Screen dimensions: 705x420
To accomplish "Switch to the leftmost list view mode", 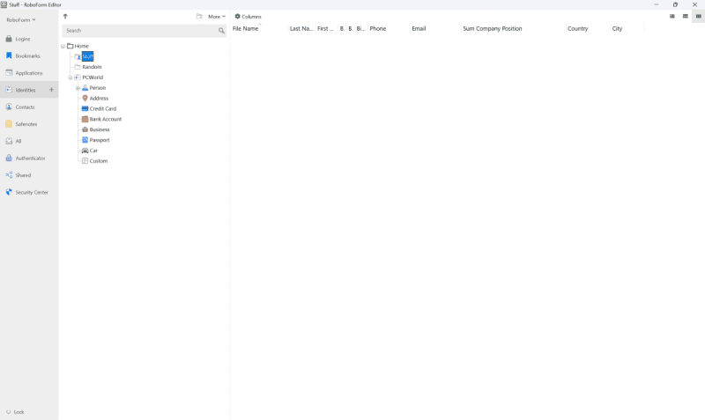I will pyautogui.click(x=672, y=16).
